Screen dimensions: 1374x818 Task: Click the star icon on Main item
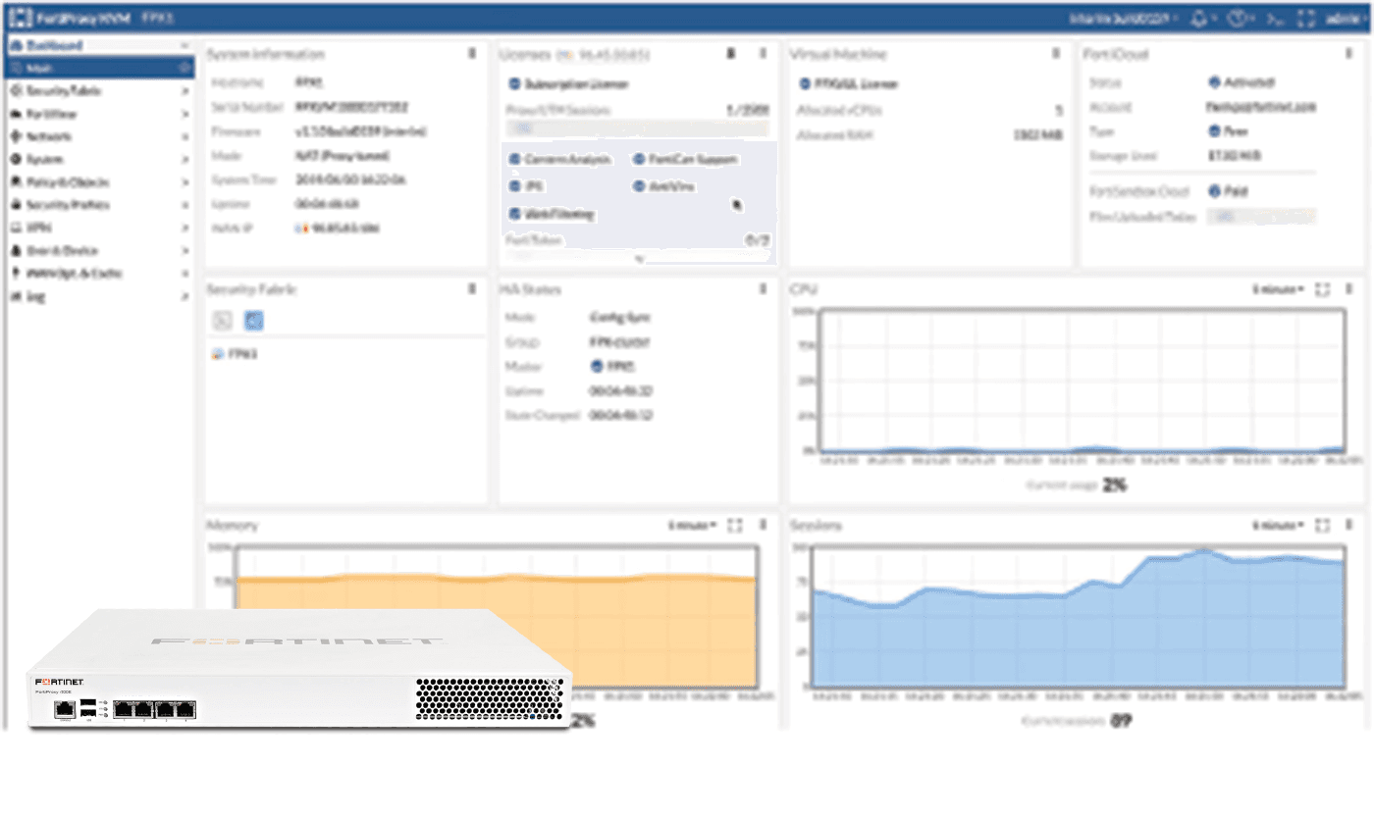click(x=184, y=68)
